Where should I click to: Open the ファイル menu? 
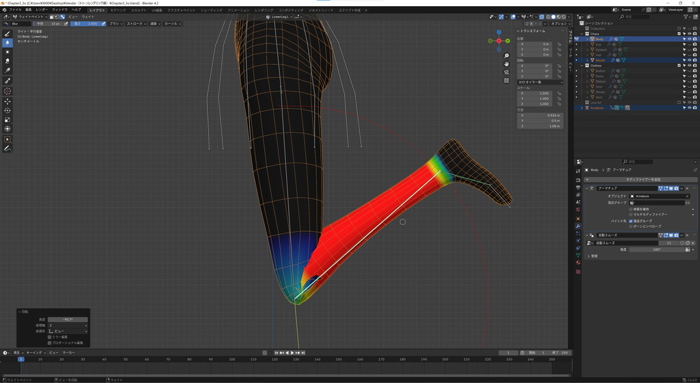pyautogui.click(x=15, y=10)
